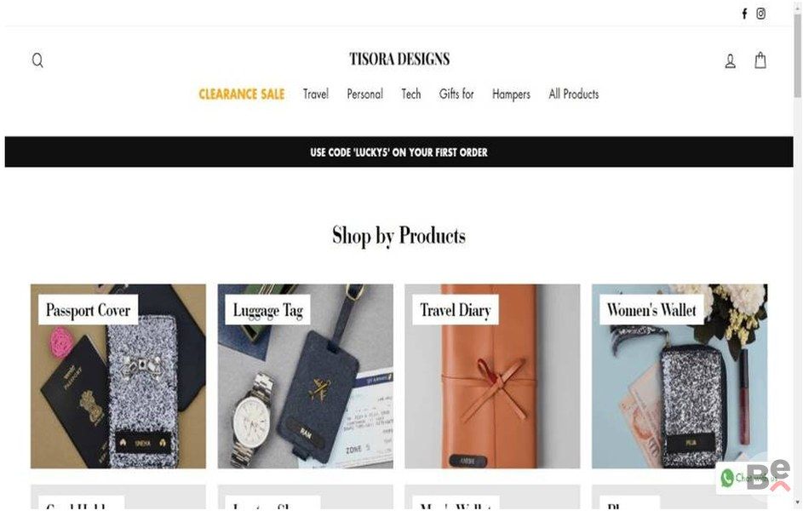Expand the Travel menu
The width and height of the screenshot is (803, 511).
pos(315,95)
